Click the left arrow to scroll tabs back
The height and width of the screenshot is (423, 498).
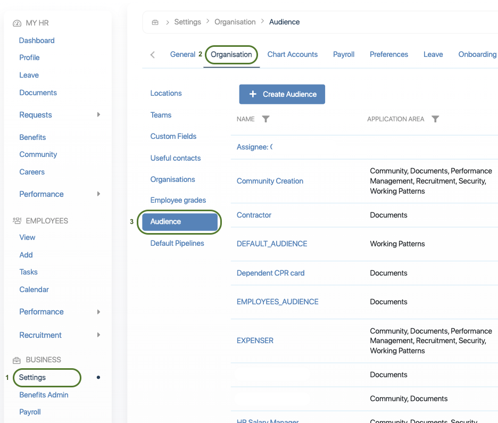coord(153,55)
